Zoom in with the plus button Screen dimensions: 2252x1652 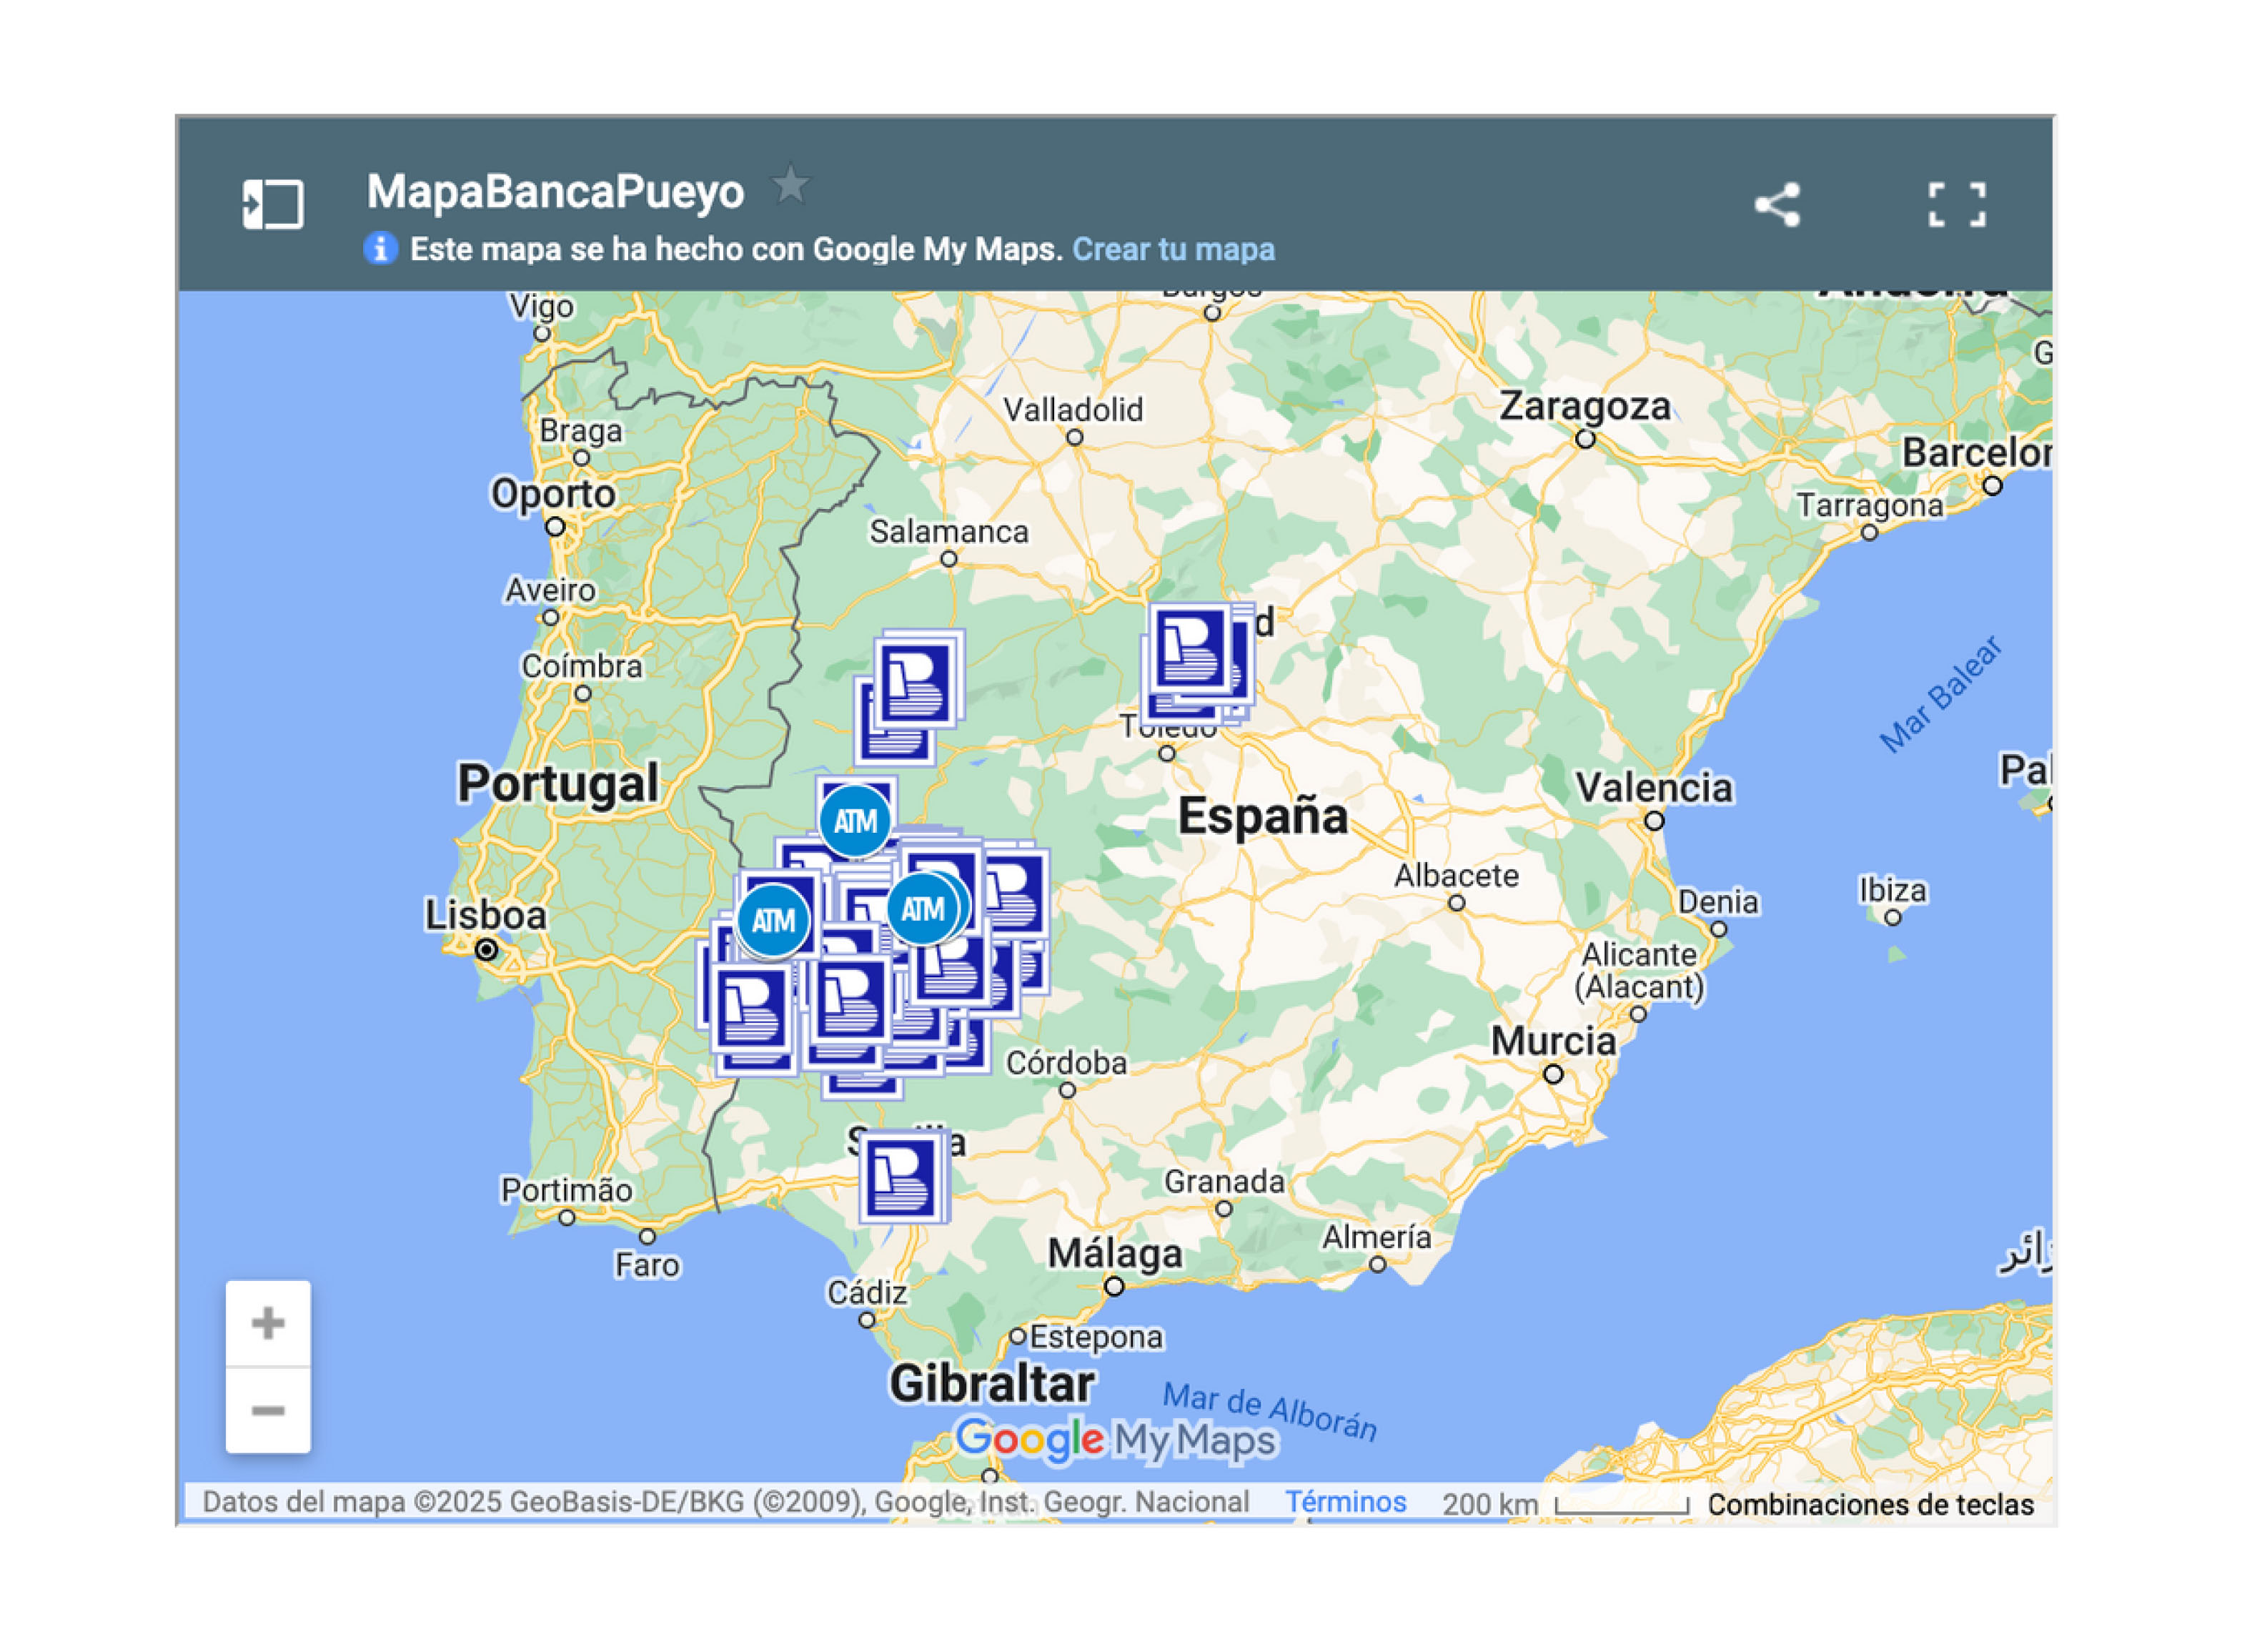point(268,1322)
